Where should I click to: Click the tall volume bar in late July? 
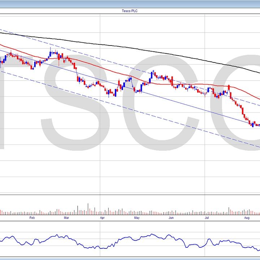[230, 211]
